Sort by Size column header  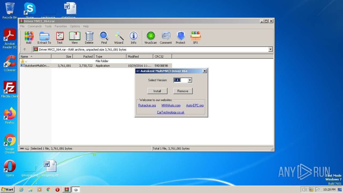[62, 56]
